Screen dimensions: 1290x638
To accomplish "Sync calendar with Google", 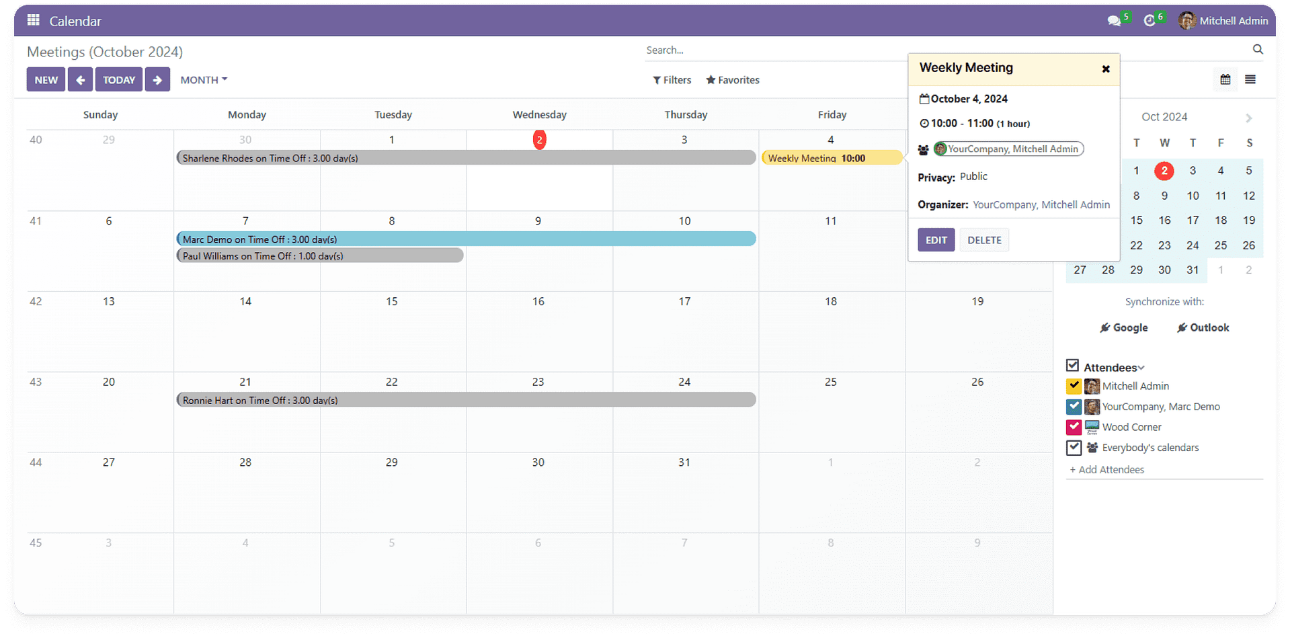I will (1123, 327).
